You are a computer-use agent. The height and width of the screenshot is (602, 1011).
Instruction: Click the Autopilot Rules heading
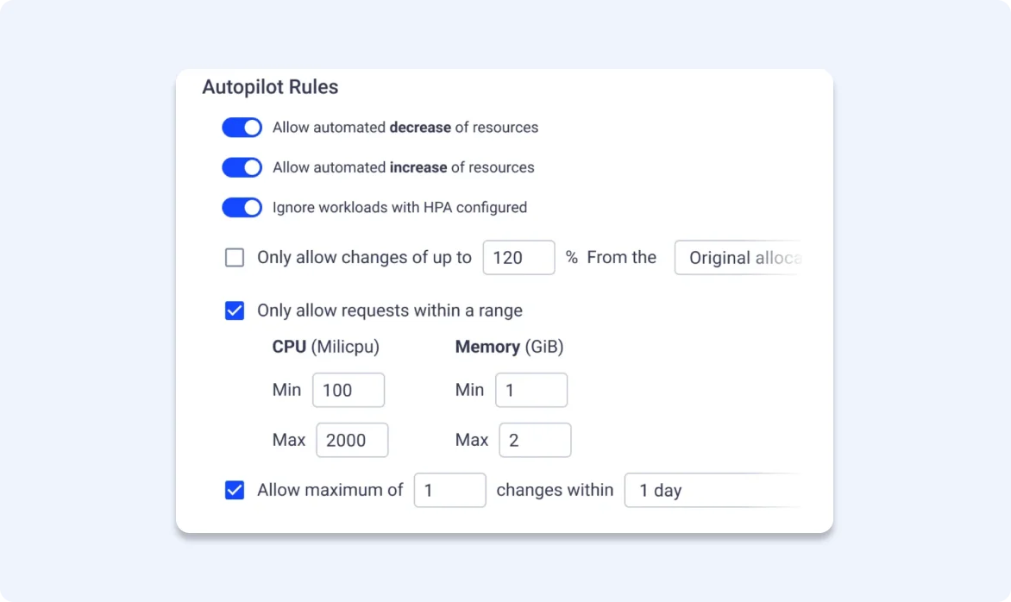(270, 86)
